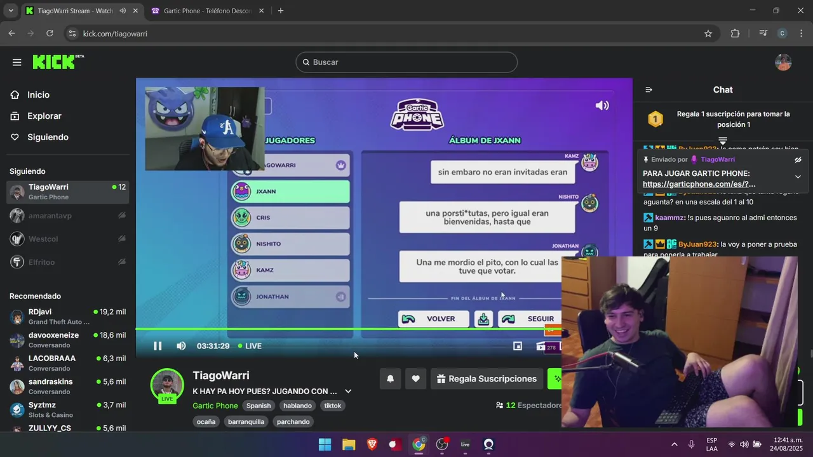The height and width of the screenshot is (457, 813).
Task: Jump to LIVE in player
Action: pos(250,346)
